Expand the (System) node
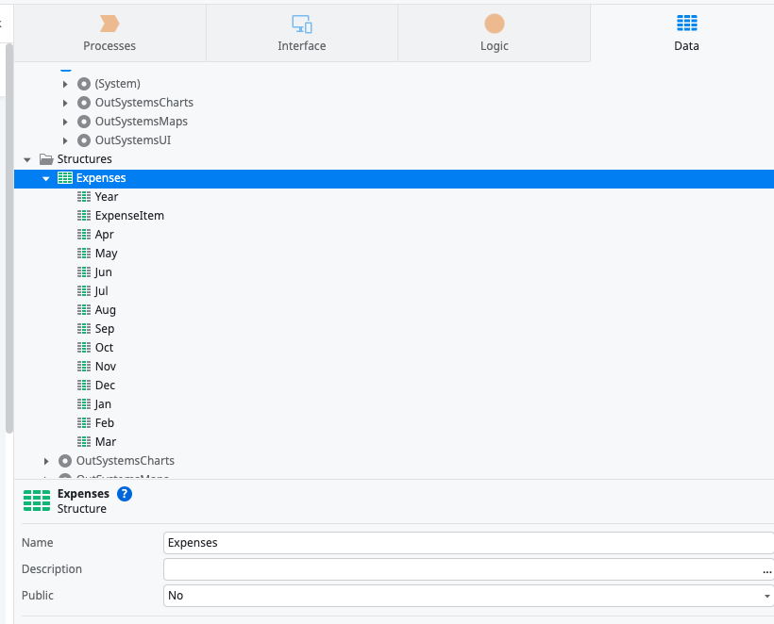 point(65,84)
